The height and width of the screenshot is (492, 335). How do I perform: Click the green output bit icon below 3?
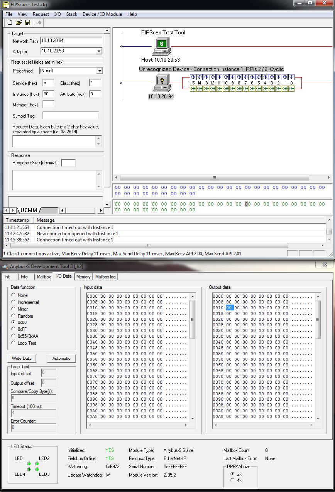point(272,89)
